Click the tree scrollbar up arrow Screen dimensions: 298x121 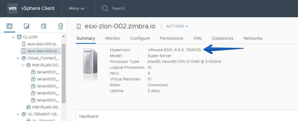pyautogui.click(x=64, y=36)
